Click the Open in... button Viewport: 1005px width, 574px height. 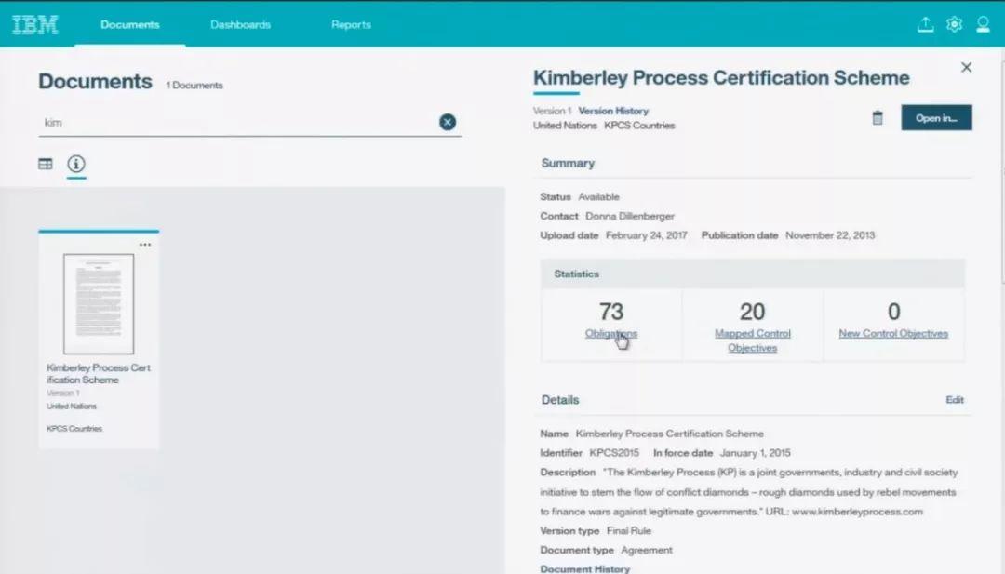(x=936, y=118)
